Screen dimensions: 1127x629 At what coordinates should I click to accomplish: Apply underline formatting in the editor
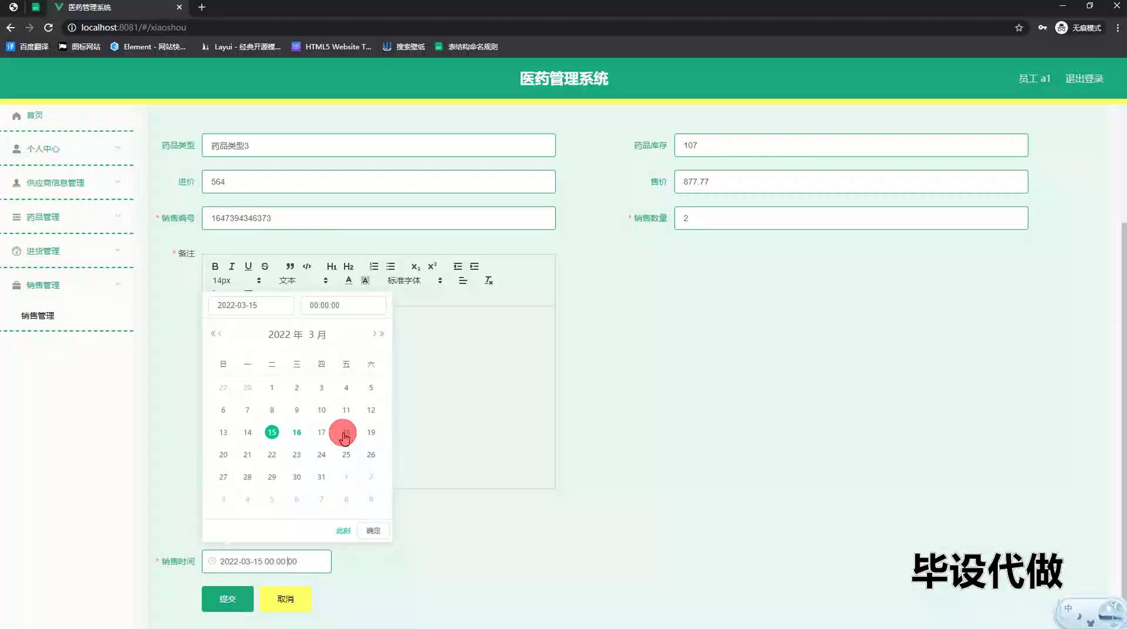tap(248, 266)
